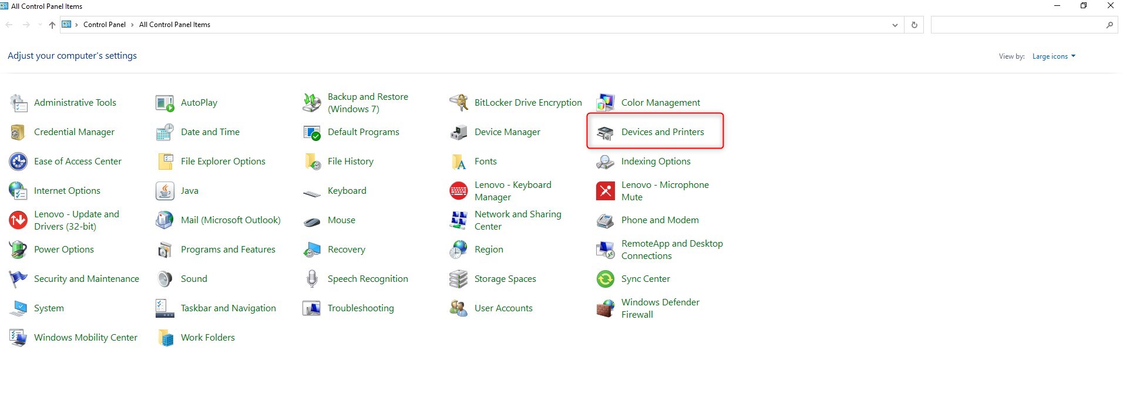Click the Search Control Panel field

[1024, 25]
